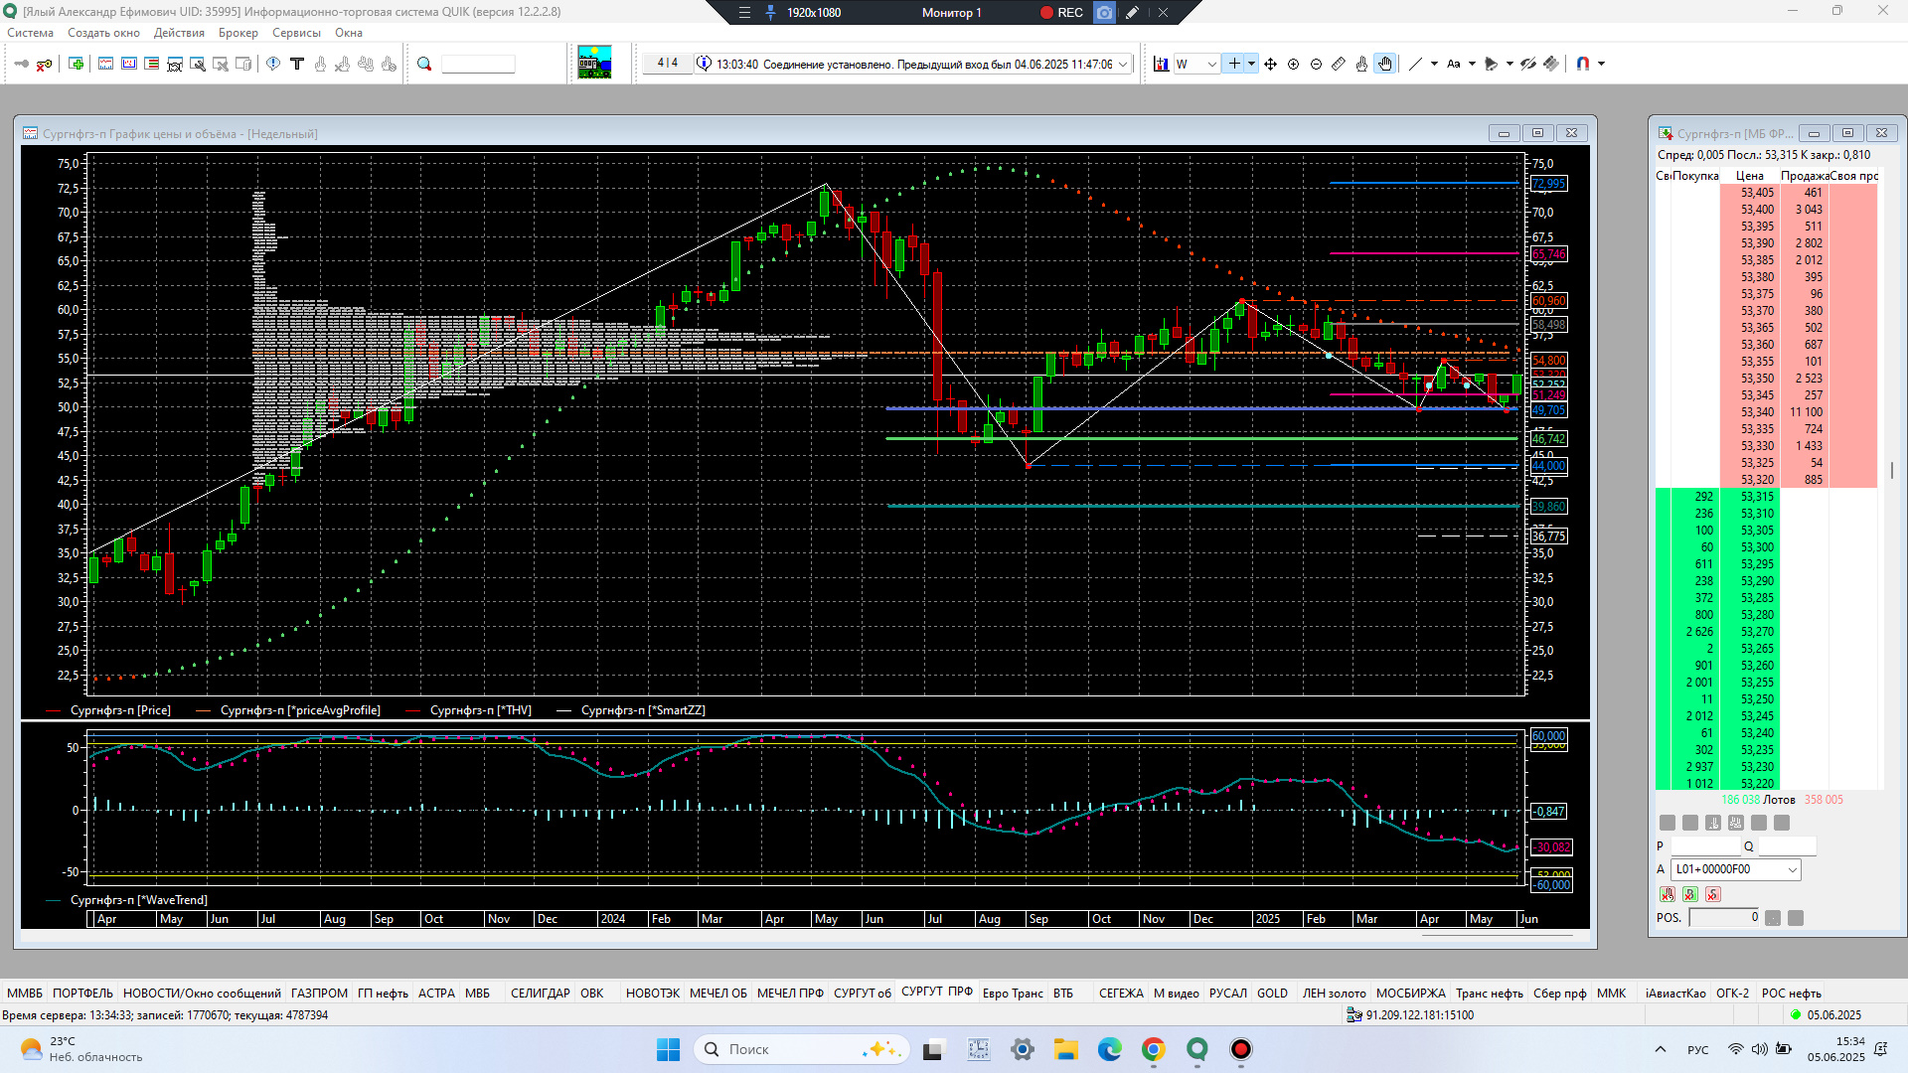Expand the account L01+00000F00 dropdown
The width and height of the screenshot is (1908, 1073).
point(1792,869)
